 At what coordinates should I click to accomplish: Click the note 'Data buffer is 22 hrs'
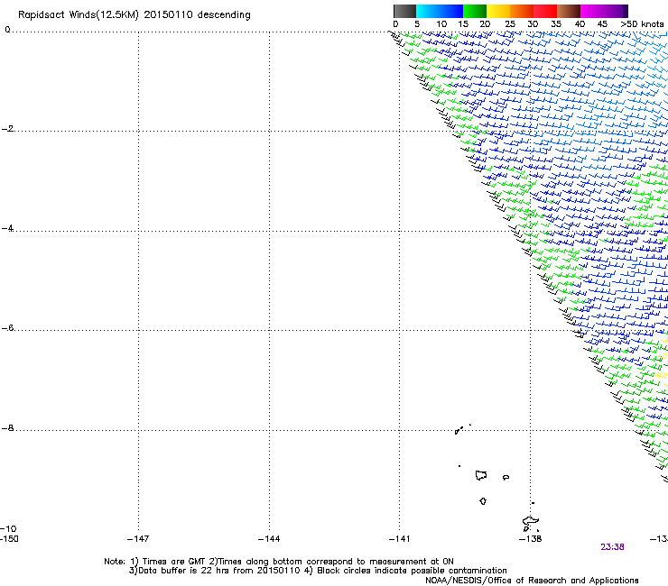click(183, 571)
